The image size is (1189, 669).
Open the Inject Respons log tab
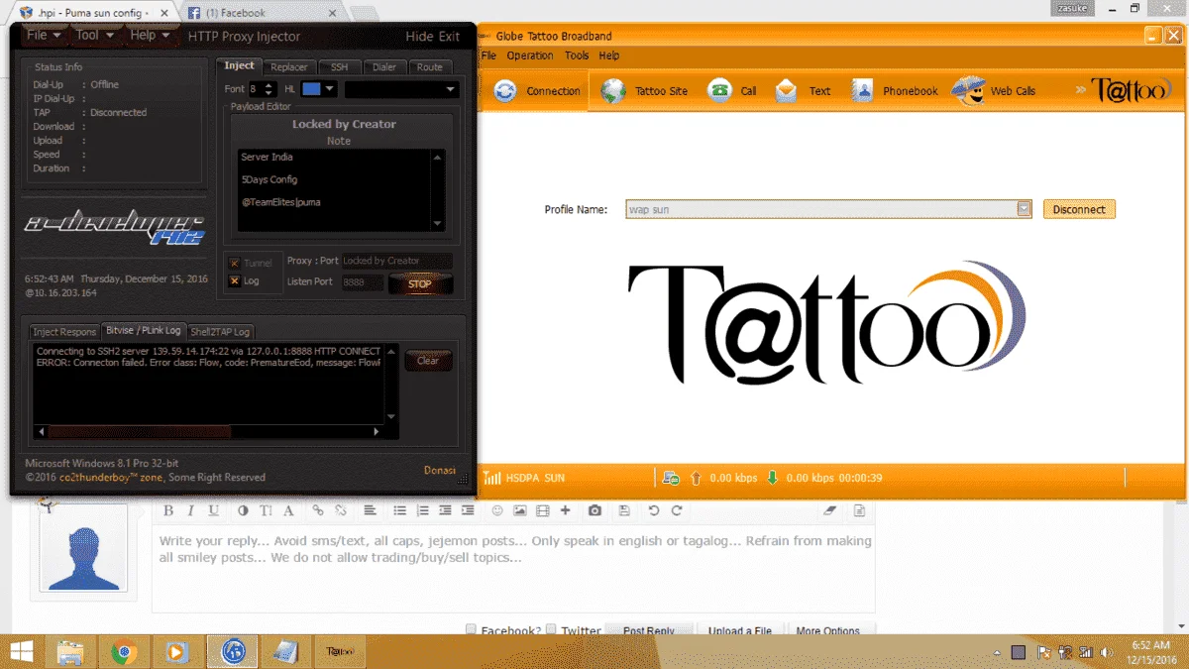tap(64, 332)
